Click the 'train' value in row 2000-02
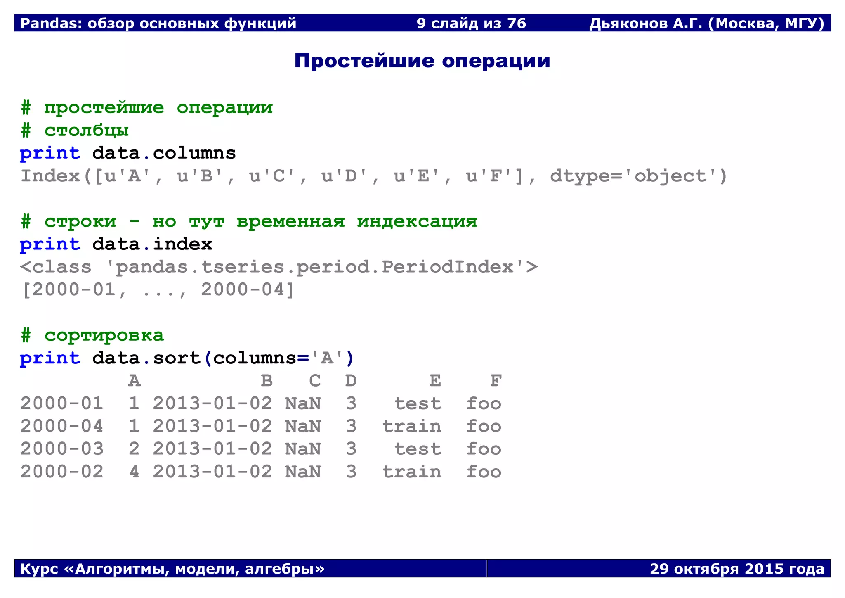The image size is (845, 598). click(412, 472)
